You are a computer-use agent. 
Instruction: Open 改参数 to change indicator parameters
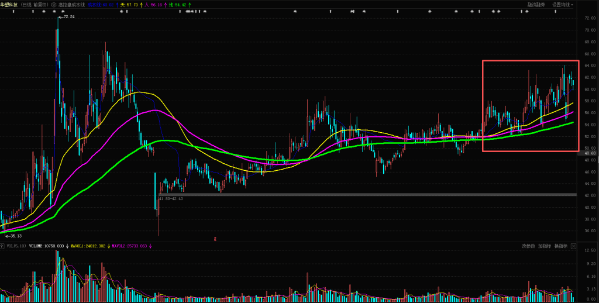(x=528, y=246)
